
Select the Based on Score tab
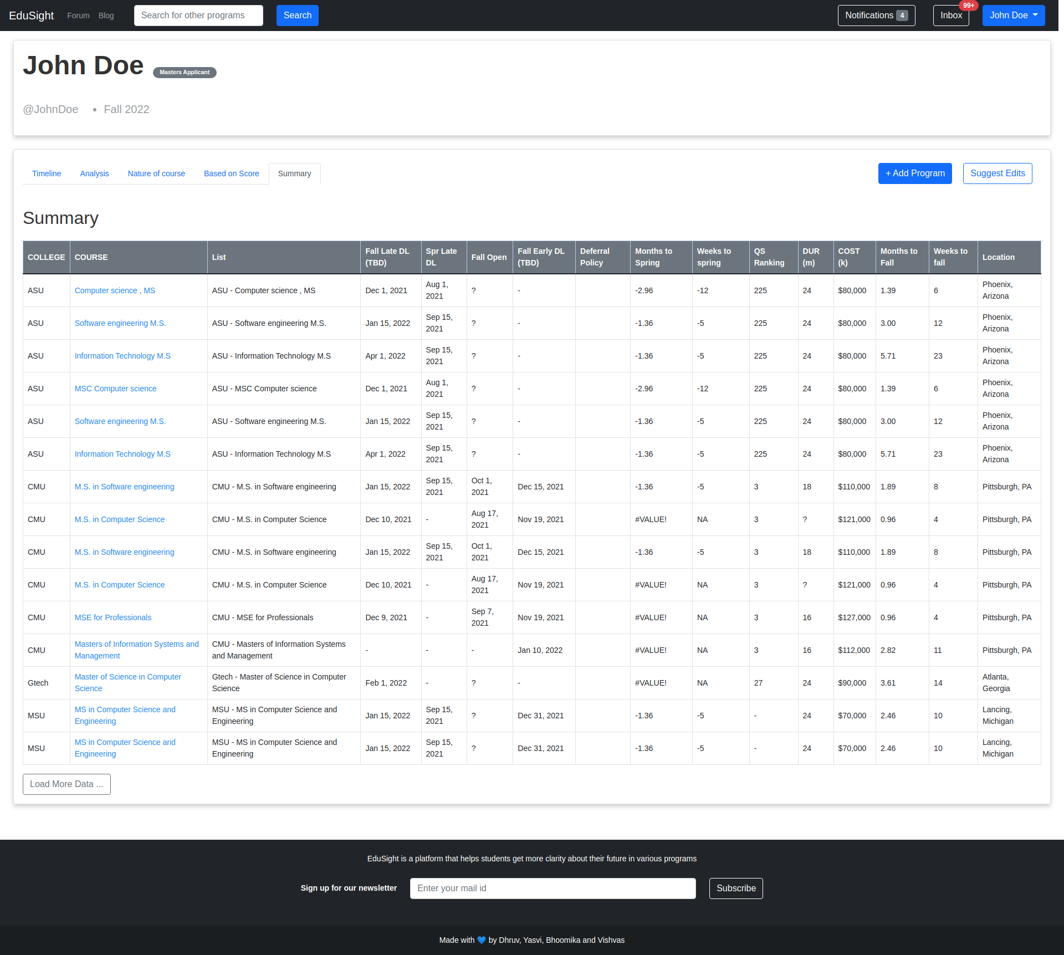231,173
